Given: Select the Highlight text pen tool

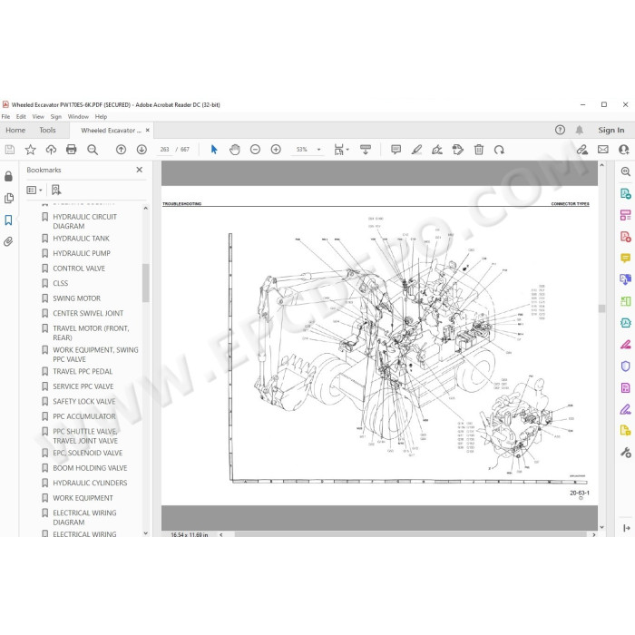Looking at the screenshot, I should 416,150.
